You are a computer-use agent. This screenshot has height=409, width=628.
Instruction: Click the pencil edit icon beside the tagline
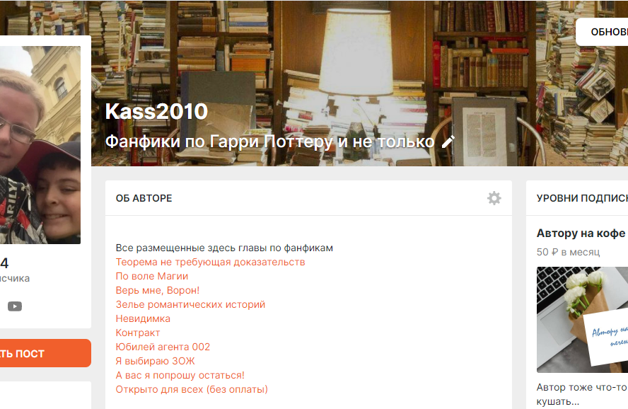pyautogui.click(x=448, y=142)
